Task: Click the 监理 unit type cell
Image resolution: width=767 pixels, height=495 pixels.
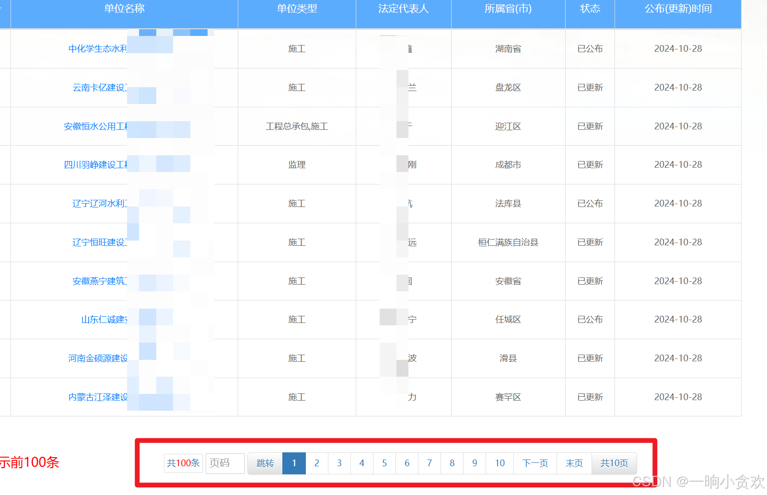Action: pyautogui.click(x=297, y=165)
